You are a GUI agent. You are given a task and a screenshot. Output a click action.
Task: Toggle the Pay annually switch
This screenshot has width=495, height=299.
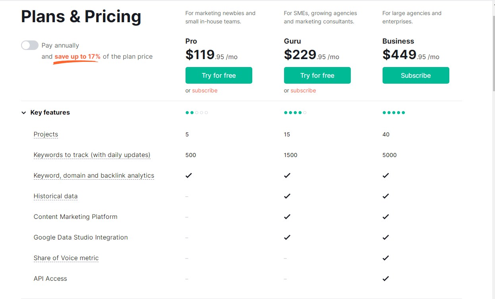pos(30,45)
